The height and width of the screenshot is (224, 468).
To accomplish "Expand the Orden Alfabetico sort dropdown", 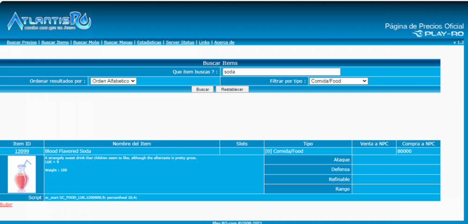I will coord(113,81).
